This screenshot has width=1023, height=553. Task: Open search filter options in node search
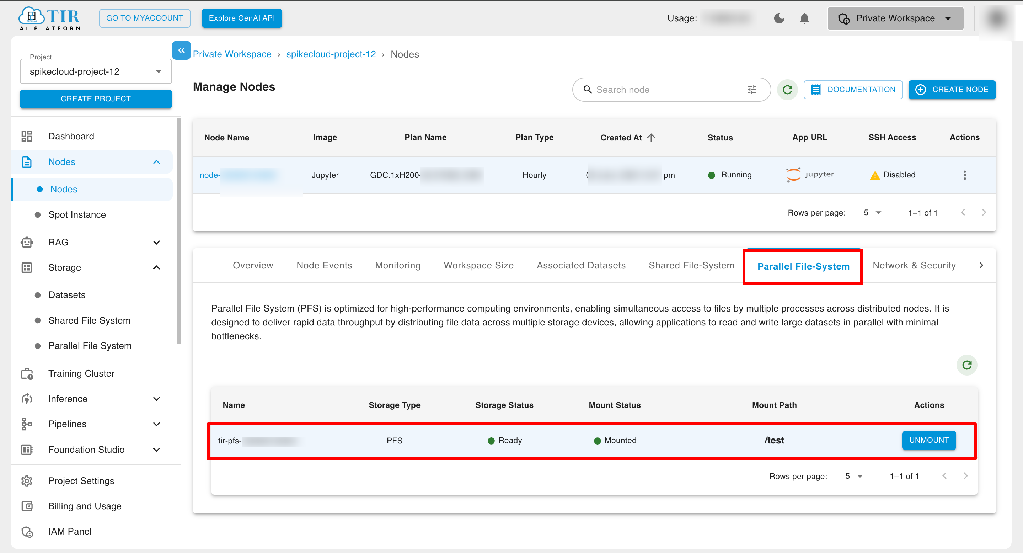coord(751,90)
